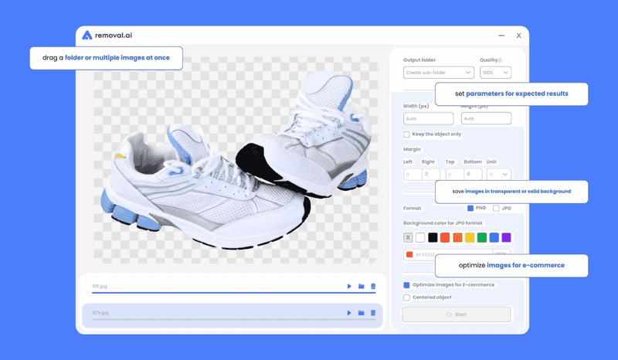Enable the Centered object checkbox
618x360 pixels.
pyautogui.click(x=406, y=297)
